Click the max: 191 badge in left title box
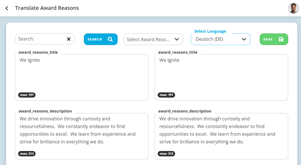This screenshot has width=301, height=165. pyautogui.click(x=27, y=95)
